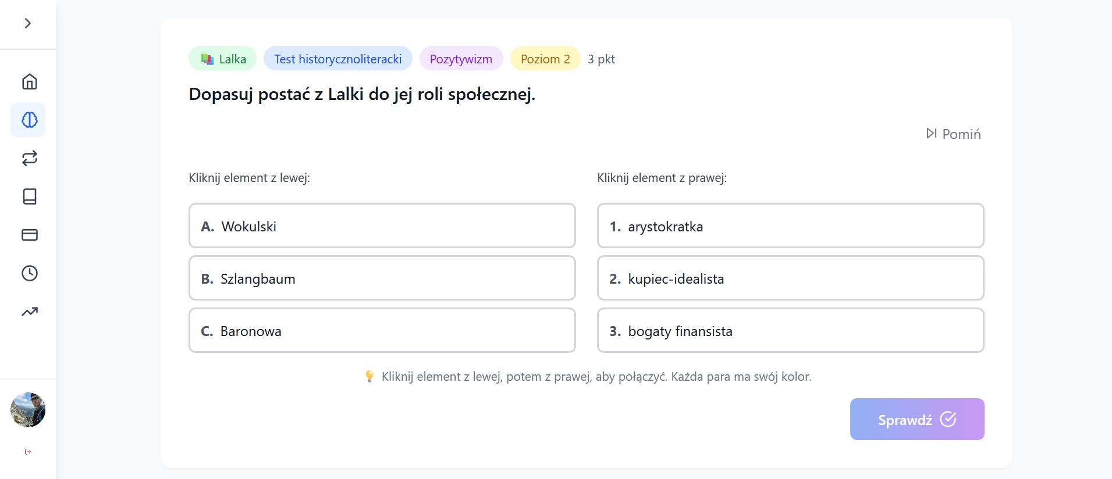
Task: Open the clock history icon in sidebar
Action: click(x=29, y=273)
